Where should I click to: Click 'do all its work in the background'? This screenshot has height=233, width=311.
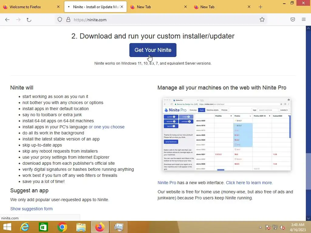click(x=53, y=133)
